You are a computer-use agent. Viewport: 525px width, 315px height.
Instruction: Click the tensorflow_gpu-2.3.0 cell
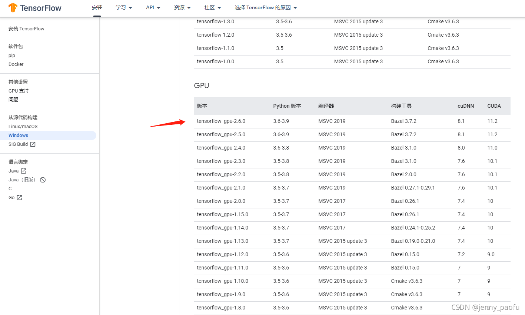tap(221, 161)
